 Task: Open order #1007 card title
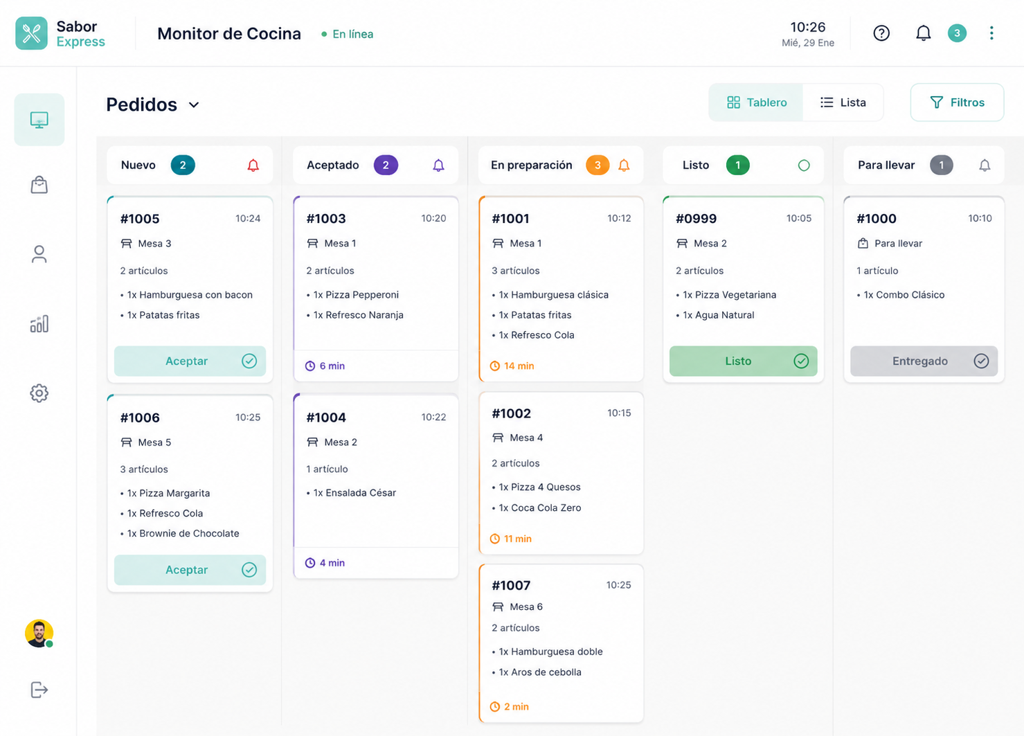511,586
